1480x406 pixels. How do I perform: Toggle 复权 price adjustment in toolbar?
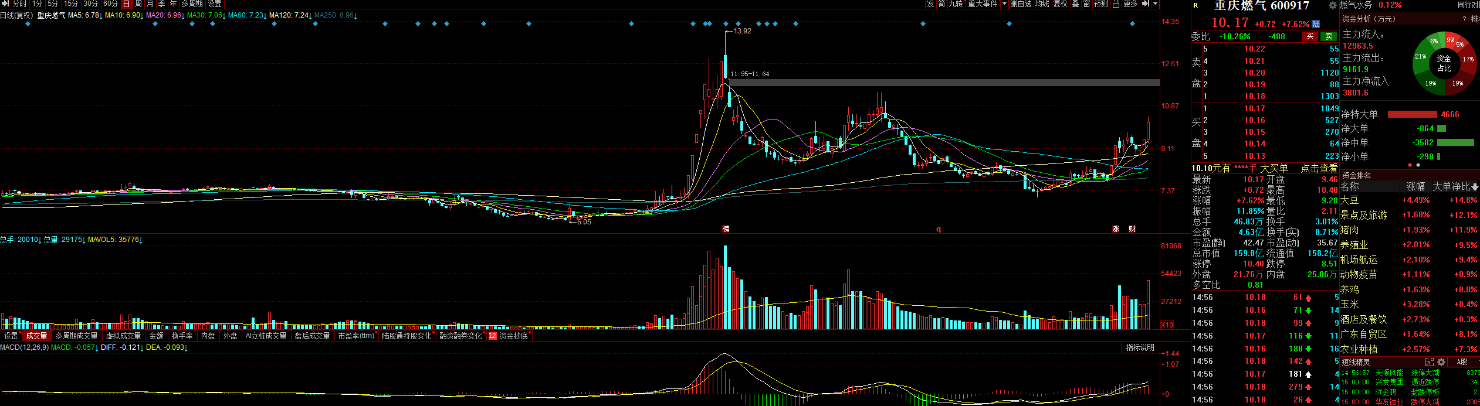pyautogui.click(x=1060, y=4)
